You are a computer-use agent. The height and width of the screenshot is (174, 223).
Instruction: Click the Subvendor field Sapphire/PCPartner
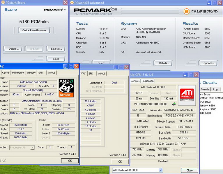[x=179, y=110]
